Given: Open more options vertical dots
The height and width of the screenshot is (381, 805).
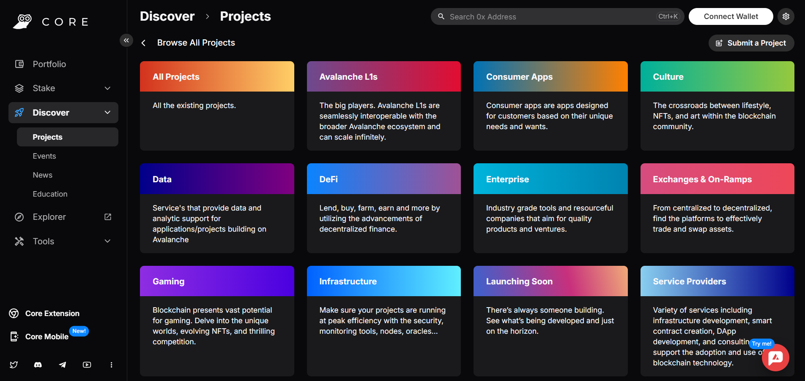Looking at the screenshot, I should click(x=111, y=365).
